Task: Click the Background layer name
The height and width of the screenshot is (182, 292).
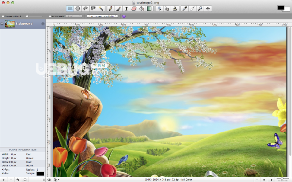Action: click(24, 24)
